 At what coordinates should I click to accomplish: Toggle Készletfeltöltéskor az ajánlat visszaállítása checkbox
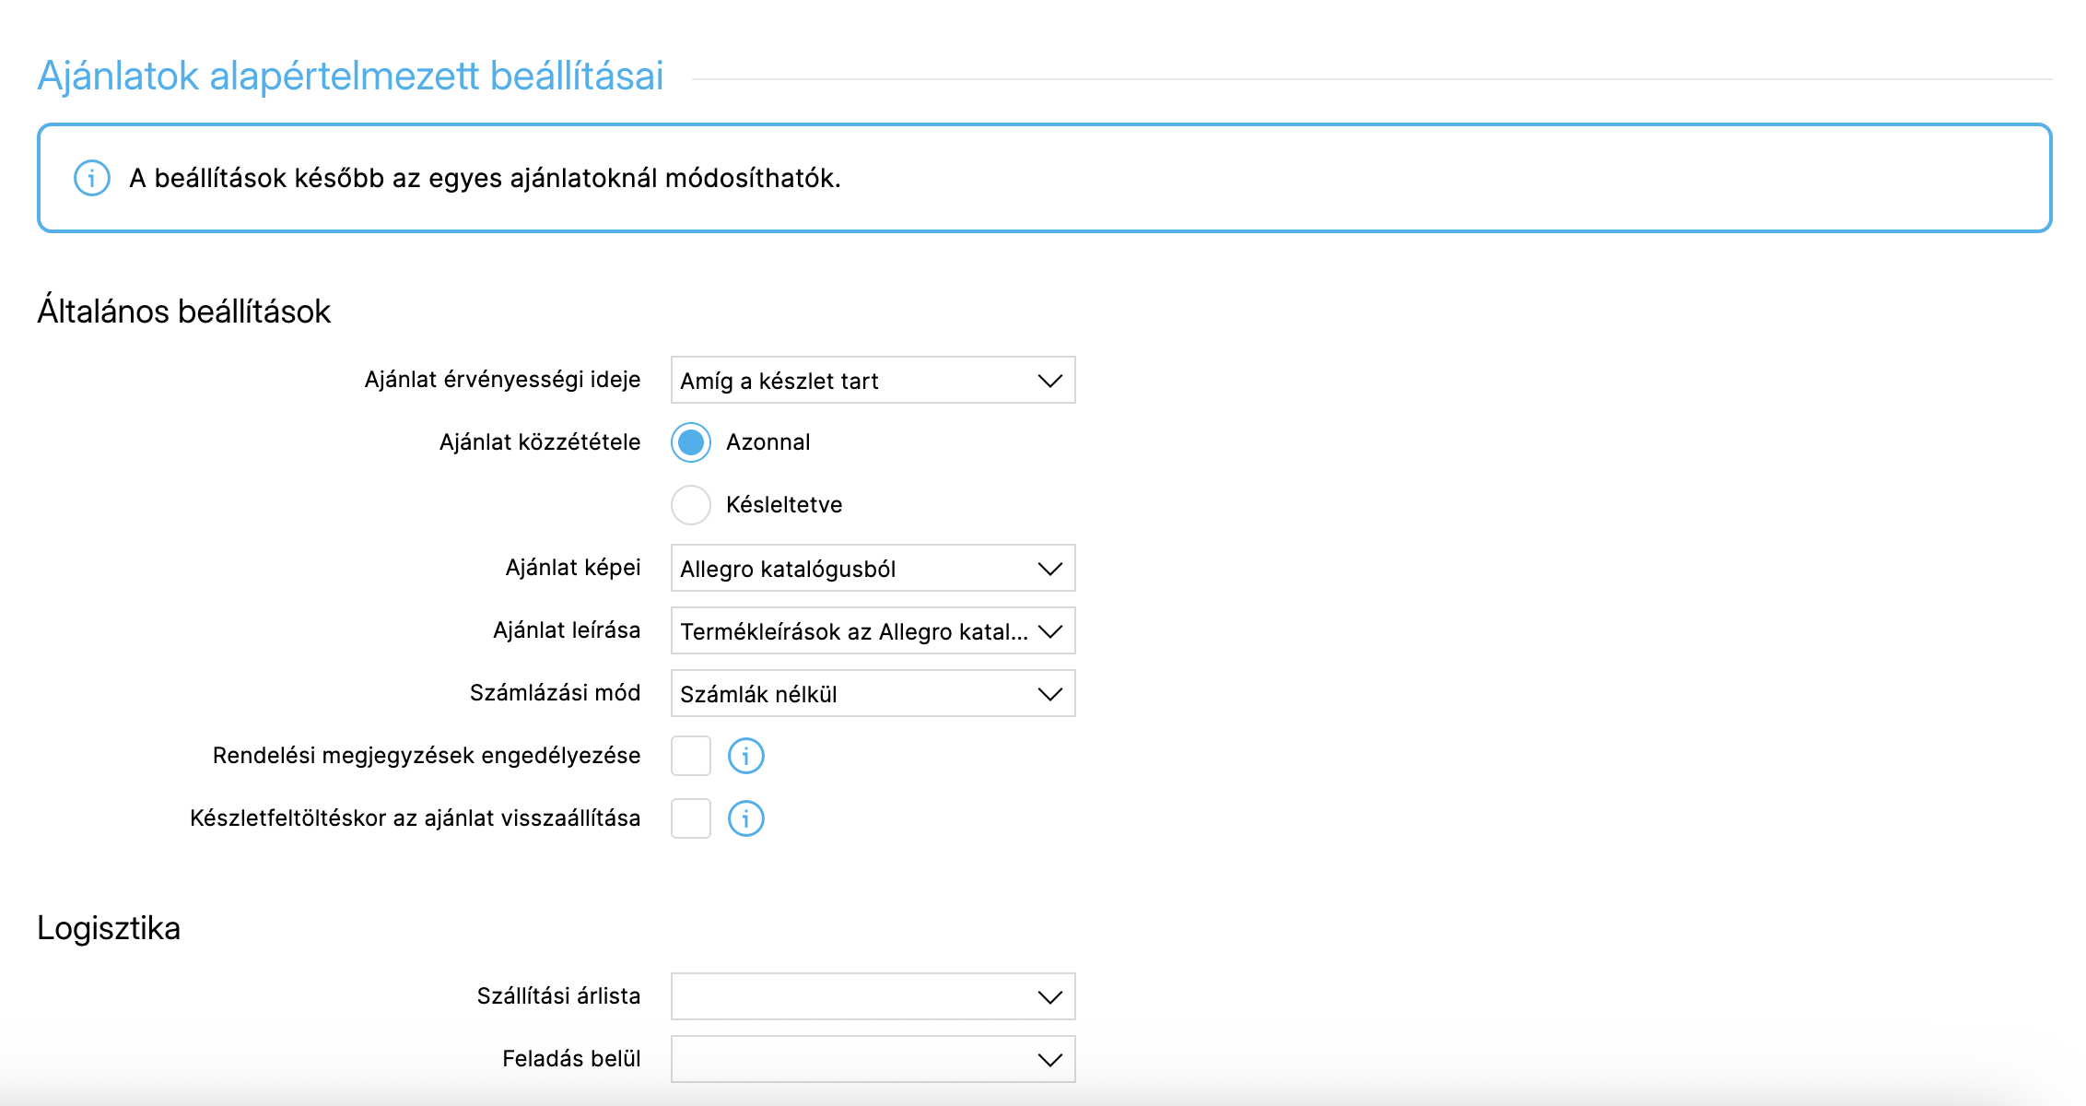pyautogui.click(x=691, y=818)
